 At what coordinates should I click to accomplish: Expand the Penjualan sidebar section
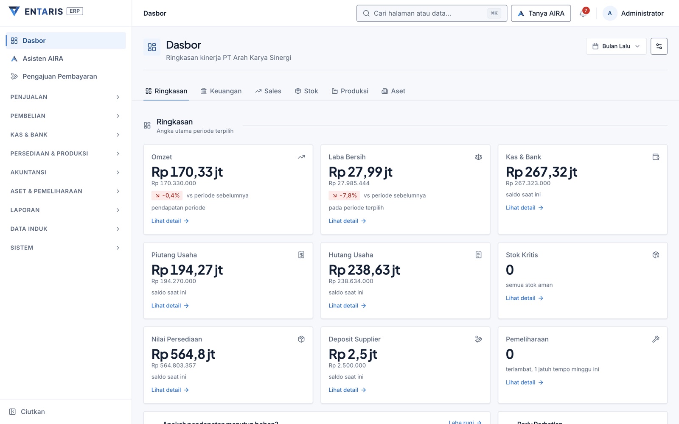coord(66,97)
